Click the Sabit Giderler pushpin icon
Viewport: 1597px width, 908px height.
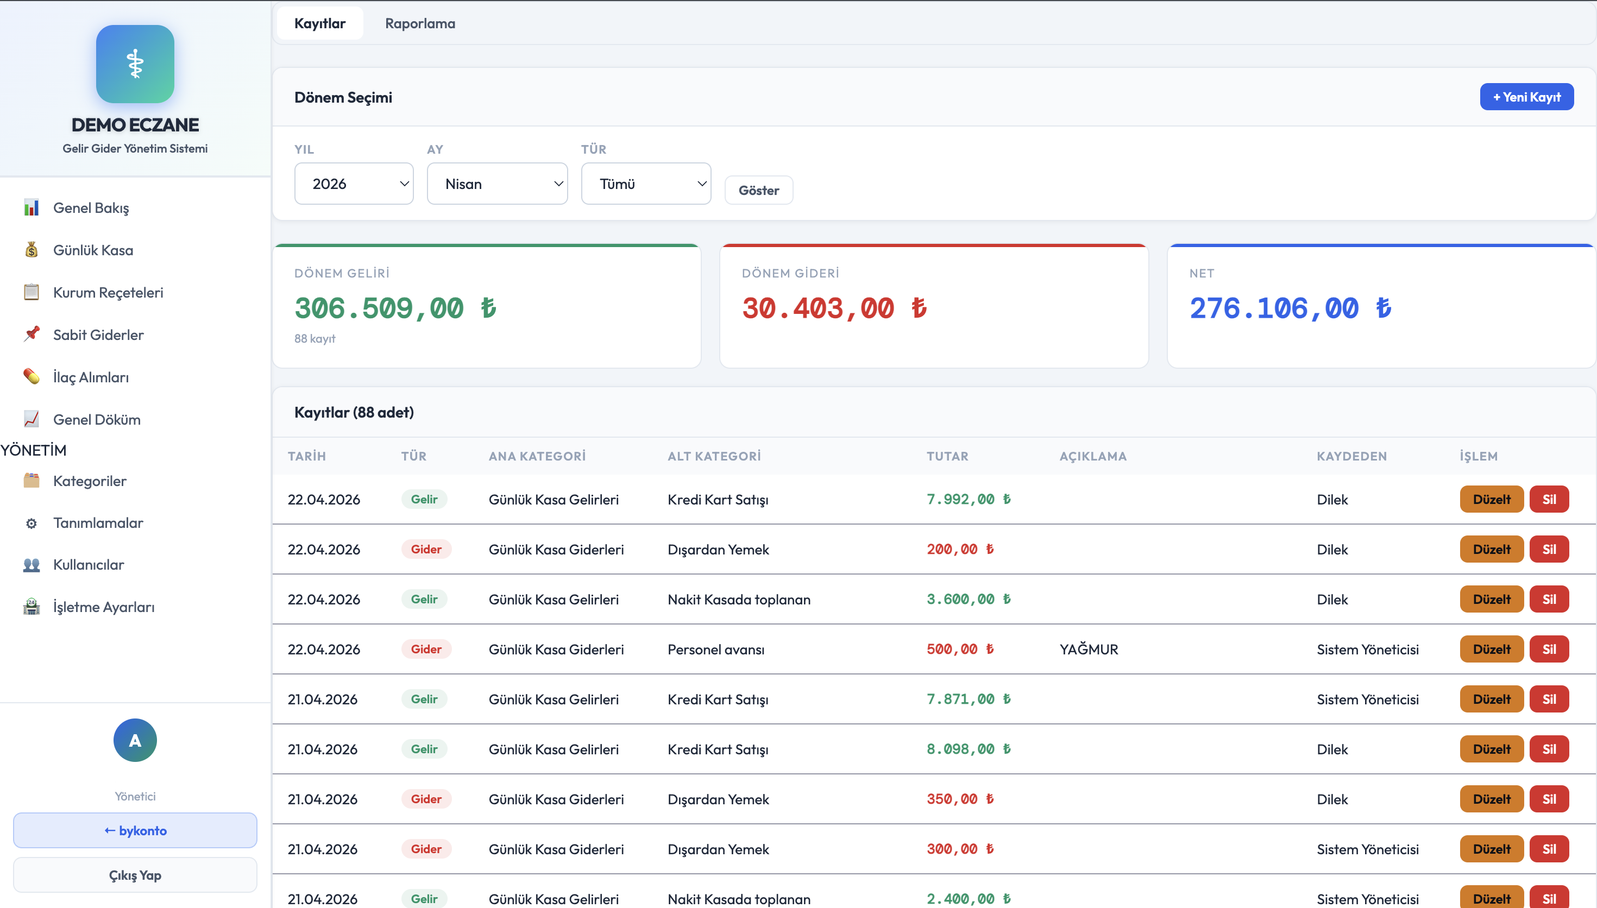(x=31, y=335)
